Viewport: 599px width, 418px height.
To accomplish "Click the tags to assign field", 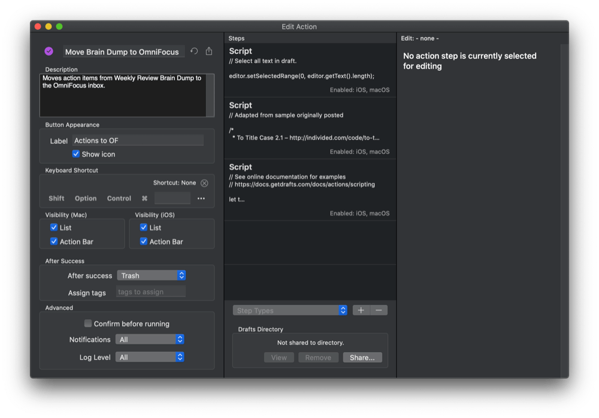I will click(x=151, y=292).
